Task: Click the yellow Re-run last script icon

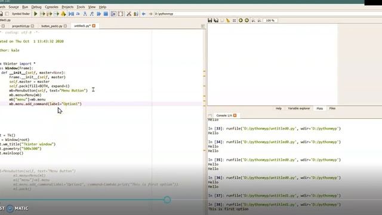Action: tap(63, 14)
